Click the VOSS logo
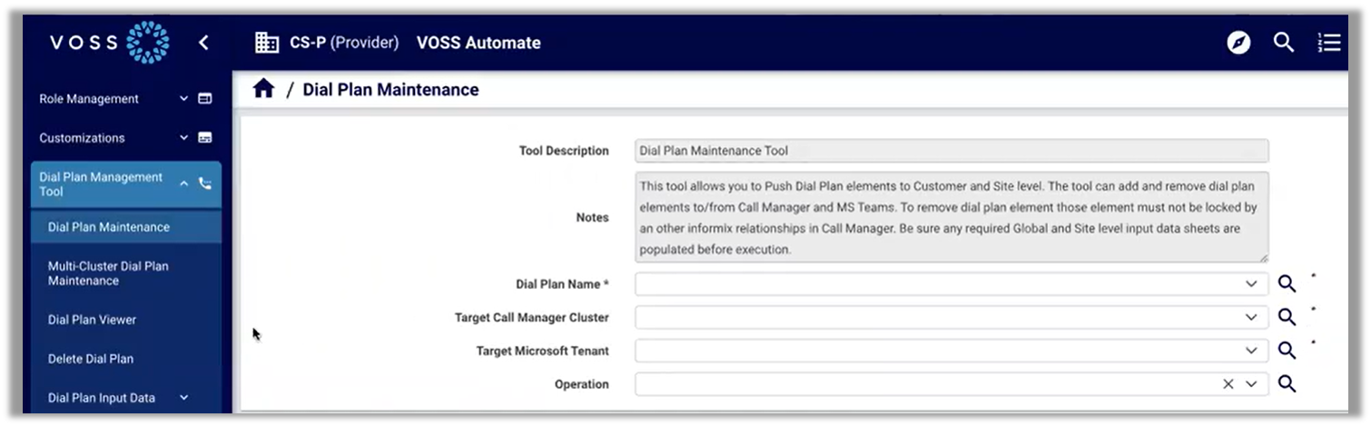This screenshot has width=1371, height=427. [110, 43]
